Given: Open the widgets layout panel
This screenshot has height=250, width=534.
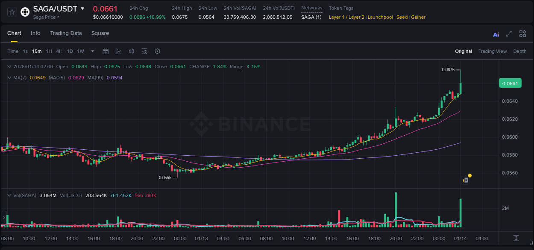Looking at the screenshot, I should 522,34.
